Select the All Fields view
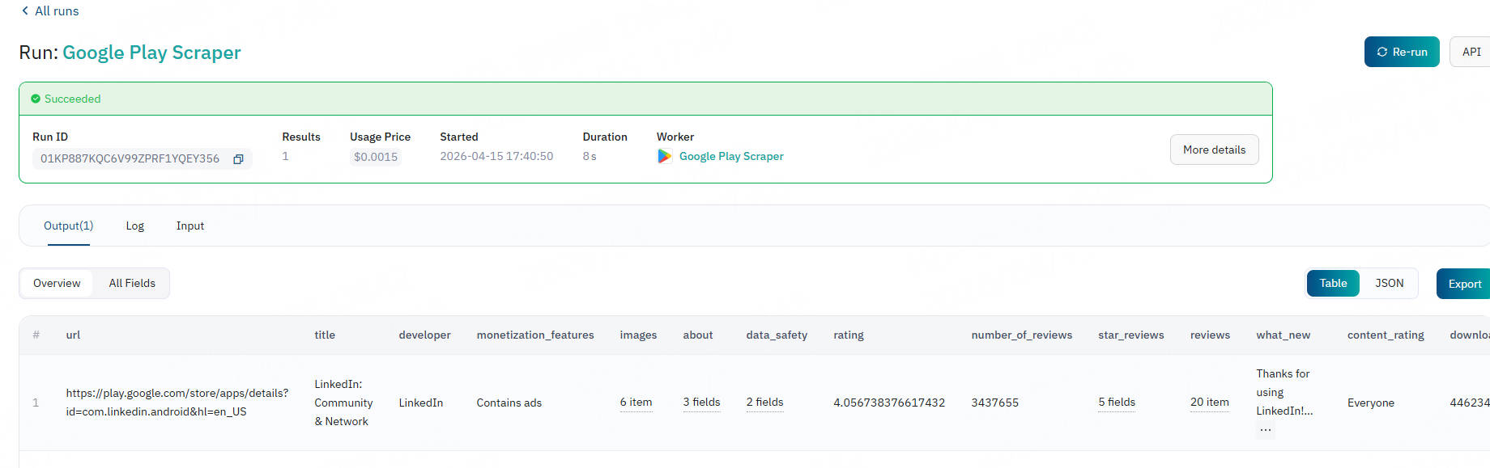Viewport: 1490px width, 468px height. pos(132,283)
